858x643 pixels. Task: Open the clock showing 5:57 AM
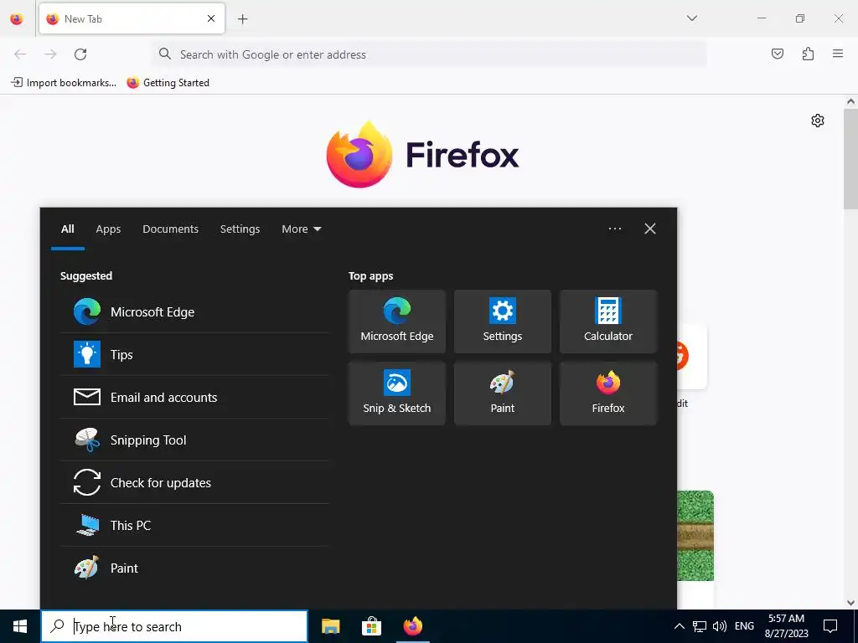pos(786,626)
